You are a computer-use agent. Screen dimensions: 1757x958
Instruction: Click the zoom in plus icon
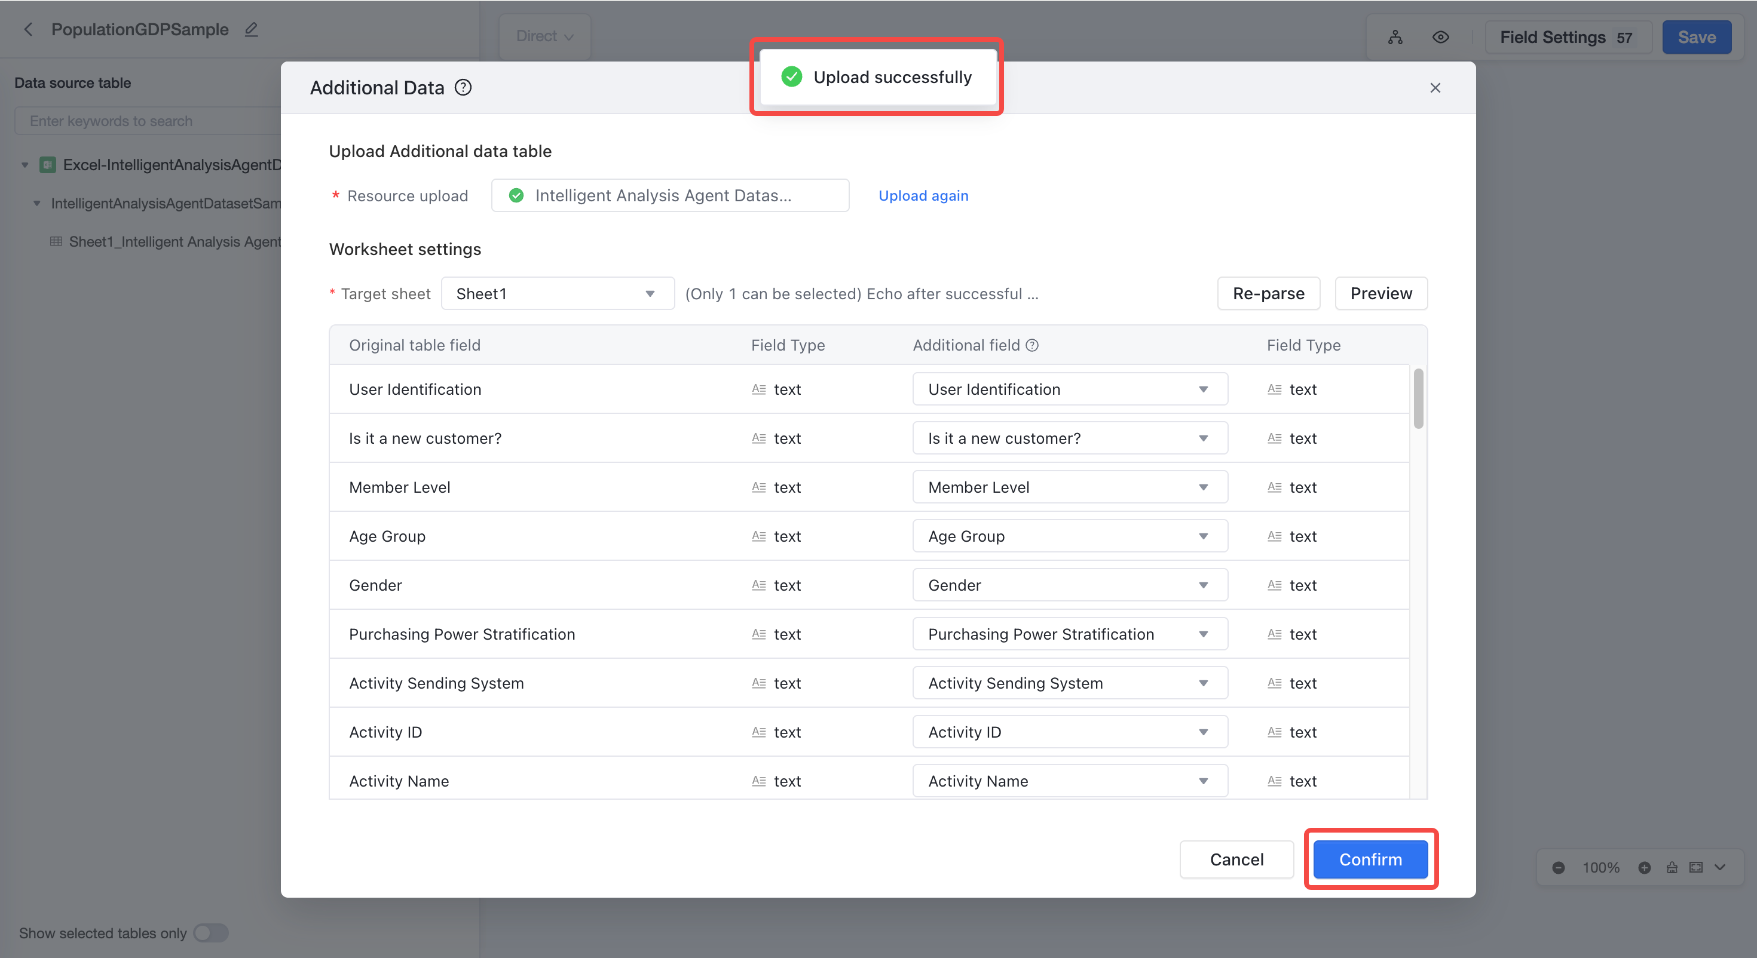coord(1644,867)
